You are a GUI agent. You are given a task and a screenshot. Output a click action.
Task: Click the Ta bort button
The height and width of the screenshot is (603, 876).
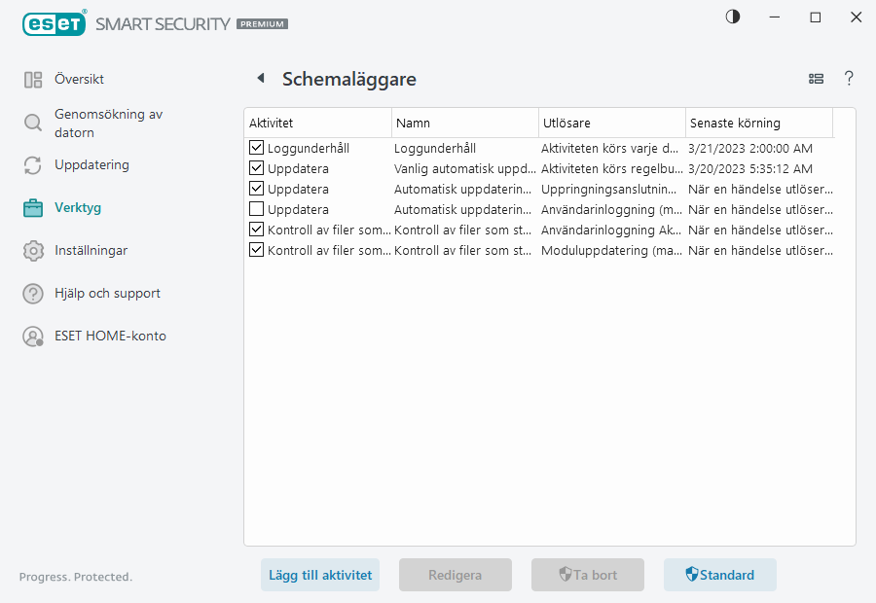587,575
